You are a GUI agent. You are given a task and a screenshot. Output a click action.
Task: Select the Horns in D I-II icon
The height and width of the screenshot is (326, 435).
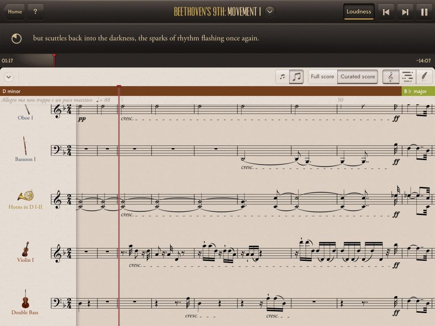pos(25,196)
